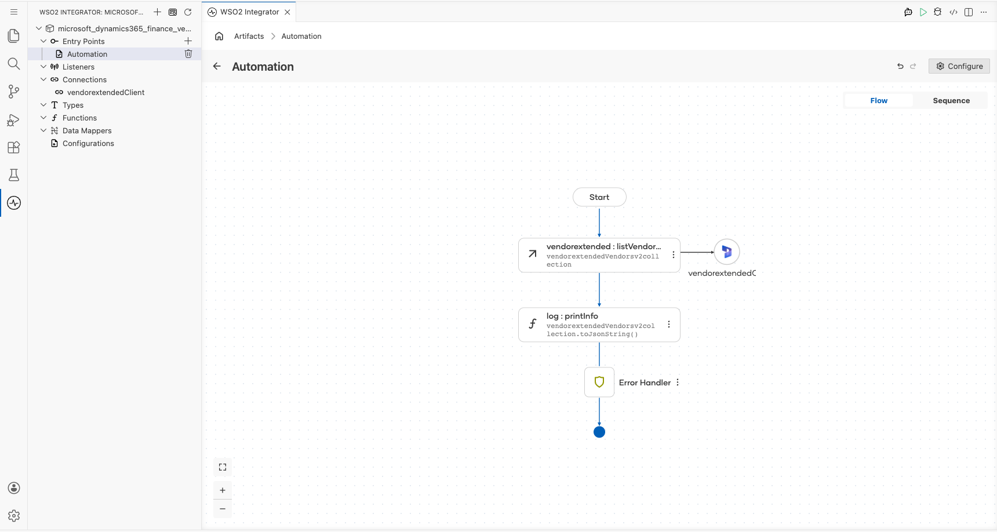Image resolution: width=997 pixels, height=532 pixels.
Task: Go to home via house icon
Action: click(219, 36)
